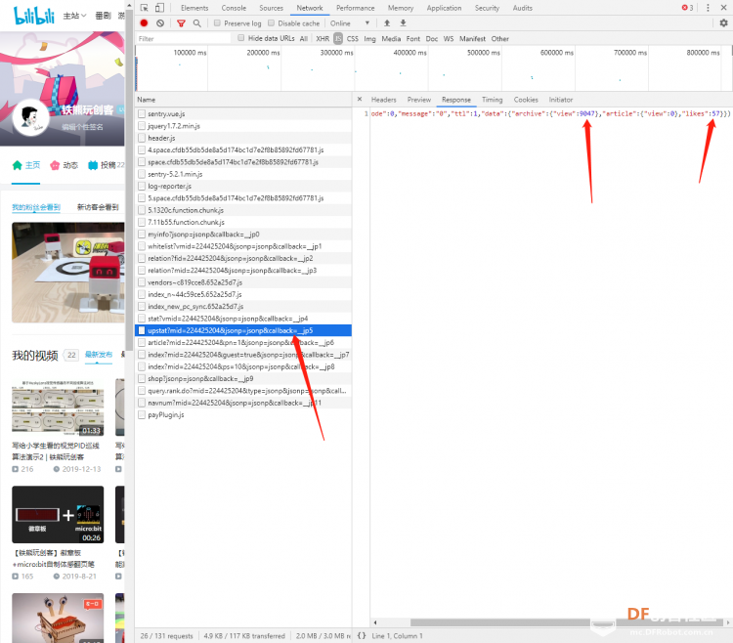Filter requests by WS type
733x643 pixels.
tap(449, 38)
